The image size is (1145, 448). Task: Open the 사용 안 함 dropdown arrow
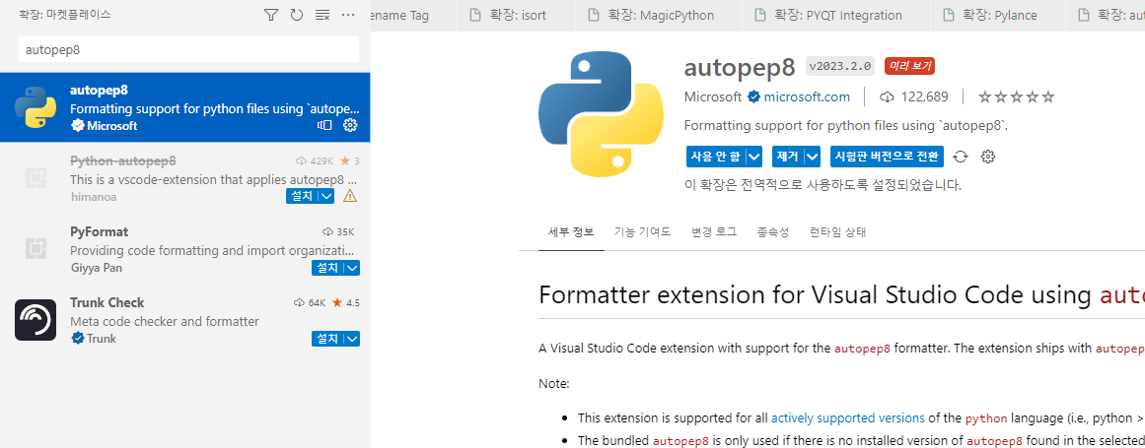pos(755,157)
